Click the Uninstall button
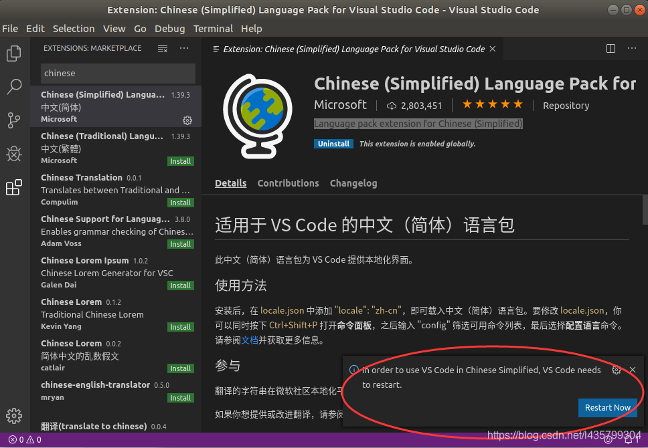This screenshot has width=648, height=448. coord(333,144)
